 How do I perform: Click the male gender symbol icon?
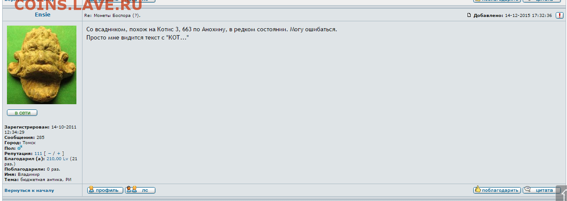click(x=20, y=148)
